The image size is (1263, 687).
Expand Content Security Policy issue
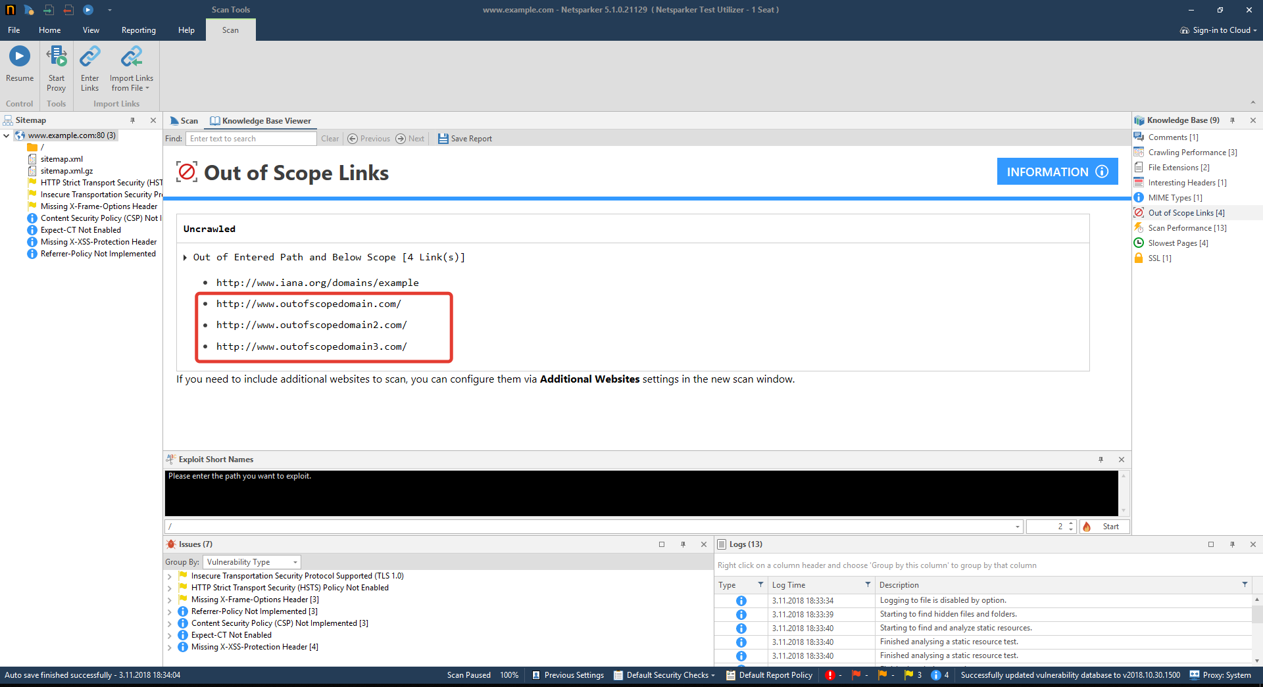point(169,624)
